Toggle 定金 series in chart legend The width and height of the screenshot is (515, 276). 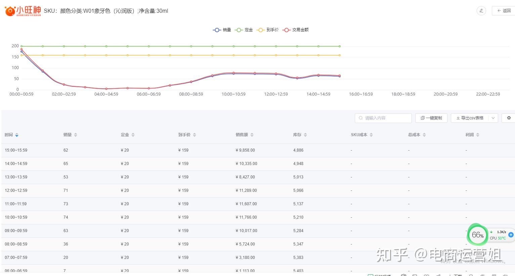click(244, 30)
